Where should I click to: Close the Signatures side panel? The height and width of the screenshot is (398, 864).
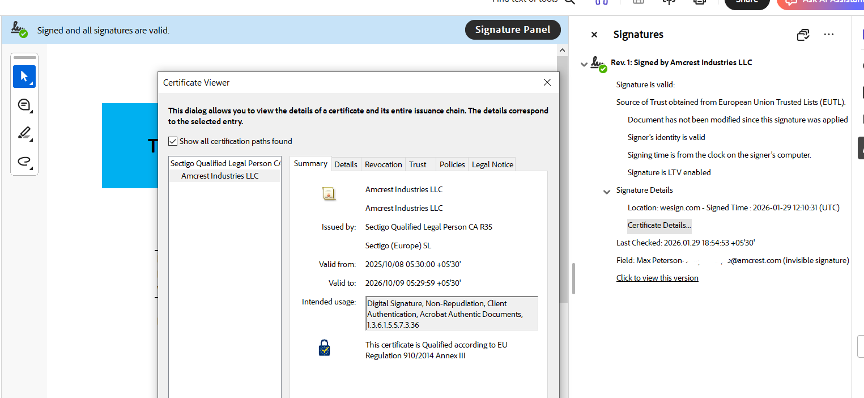click(x=594, y=35)
